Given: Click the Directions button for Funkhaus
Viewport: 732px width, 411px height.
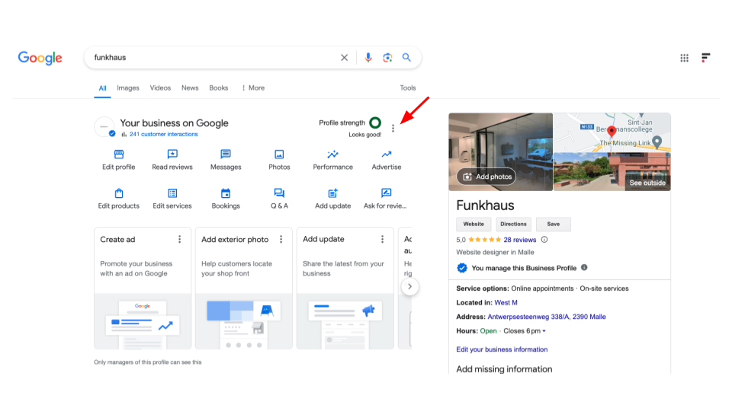Looking at the screenshot, I should [x=513, y=224].
